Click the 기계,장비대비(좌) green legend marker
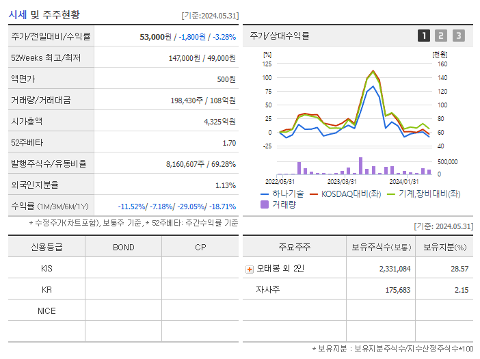The image size is (480, 359). pyautogui.click(x=391, y=194)
